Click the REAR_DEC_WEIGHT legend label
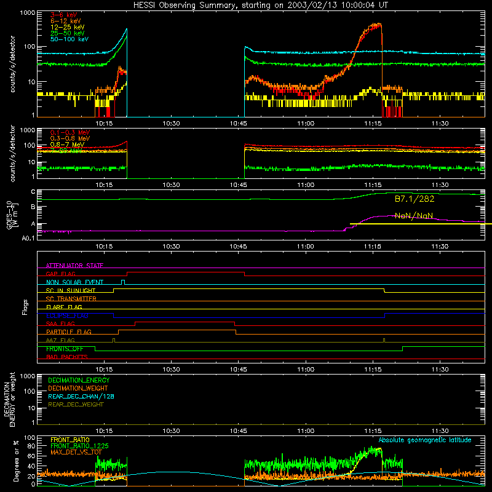This screenshot has width=492, height=492. pos(76,405)
